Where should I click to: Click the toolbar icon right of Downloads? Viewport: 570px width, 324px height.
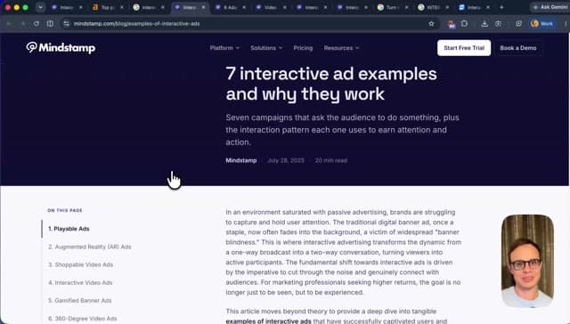click(x=498, y=24)
